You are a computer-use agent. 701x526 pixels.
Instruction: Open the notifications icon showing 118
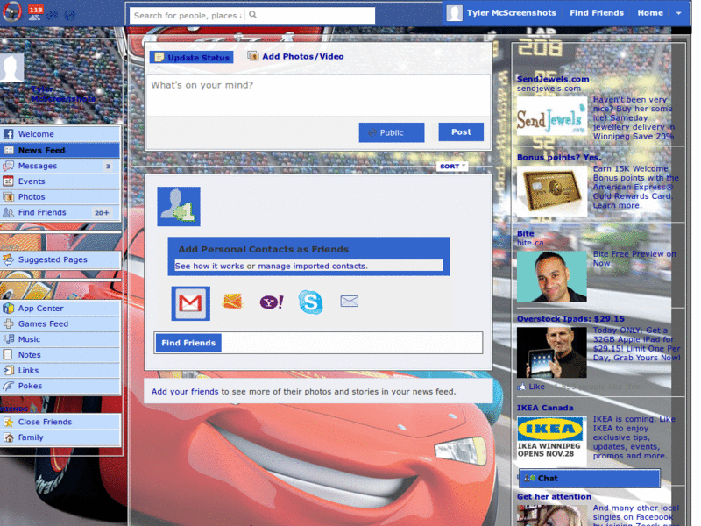coord(35,11)
